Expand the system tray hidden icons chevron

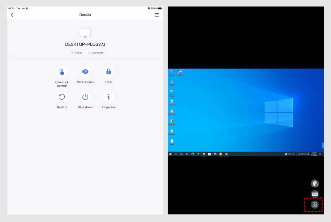(x=296, y=154)
